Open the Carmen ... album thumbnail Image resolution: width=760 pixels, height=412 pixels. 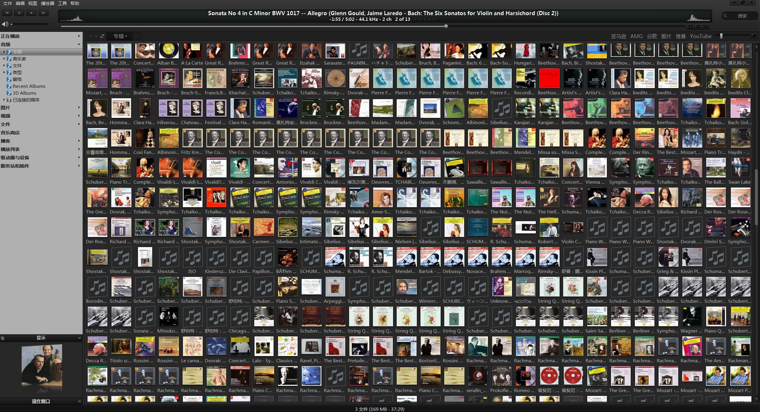pos(264,228)
